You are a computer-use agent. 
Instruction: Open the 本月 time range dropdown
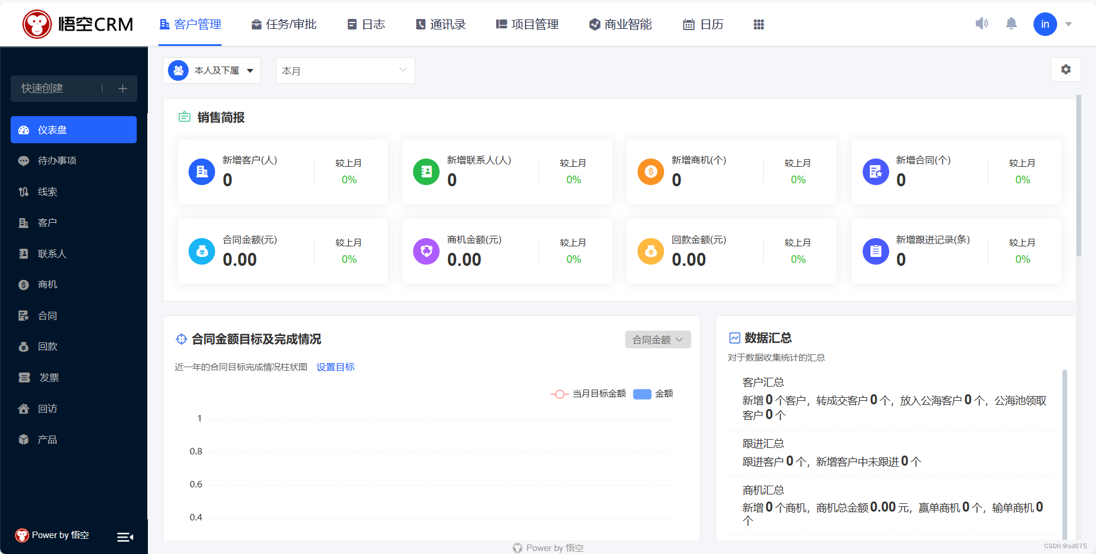(345, 70)
